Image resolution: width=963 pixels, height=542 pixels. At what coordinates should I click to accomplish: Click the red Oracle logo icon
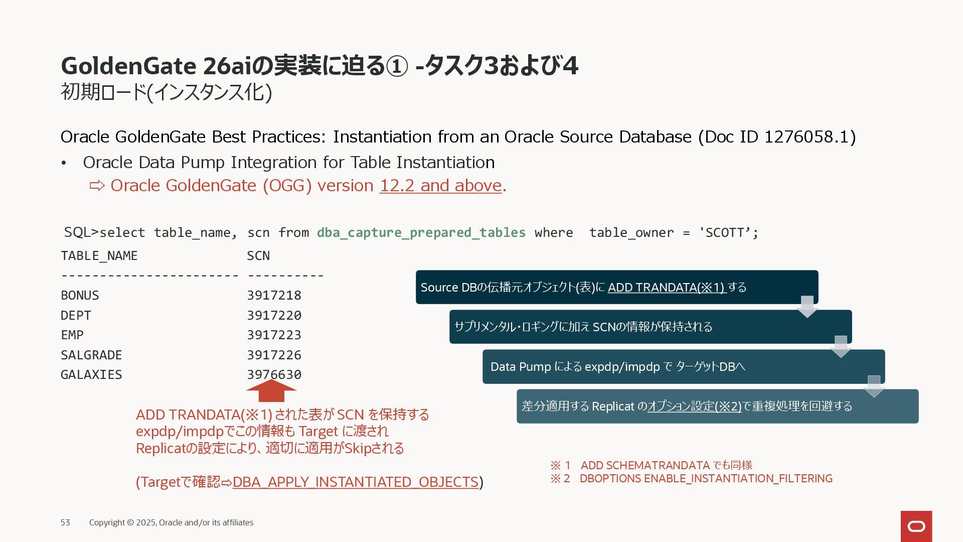916,526
